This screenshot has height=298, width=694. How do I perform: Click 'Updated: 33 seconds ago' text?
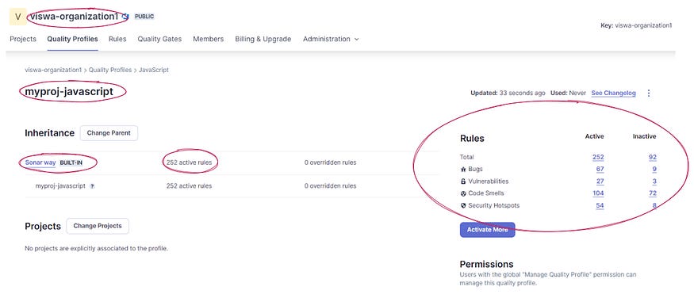tap(508, 94)
